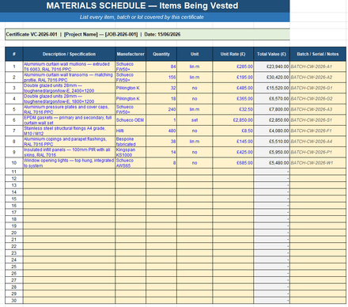The image size is (348, 307).
Task: Click the 'Pilkington K' manufacturer cell in row 3
Action: point(130,88)
